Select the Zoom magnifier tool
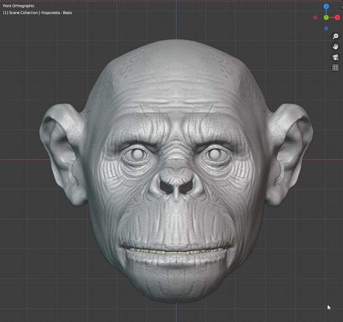Screen dimensions: 343x322 click(335, 36)
